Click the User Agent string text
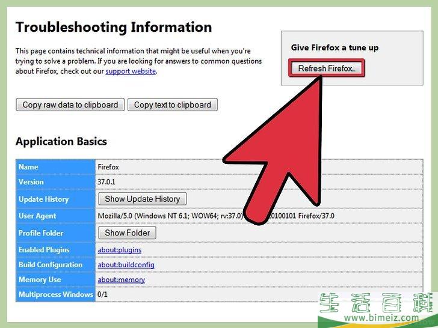The width and height of the screenshot is (438, 328). (216, 216)
